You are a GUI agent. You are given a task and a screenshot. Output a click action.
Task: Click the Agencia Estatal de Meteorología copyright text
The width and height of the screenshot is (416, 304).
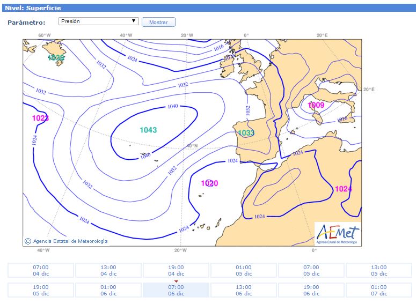[x=70, y=241]
